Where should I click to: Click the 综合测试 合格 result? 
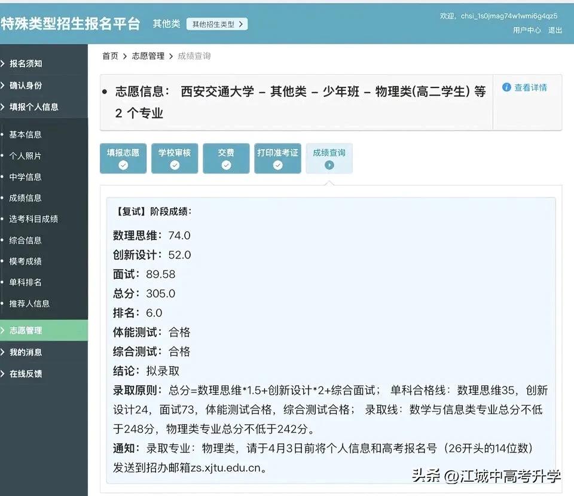click(x=179, y=352)
